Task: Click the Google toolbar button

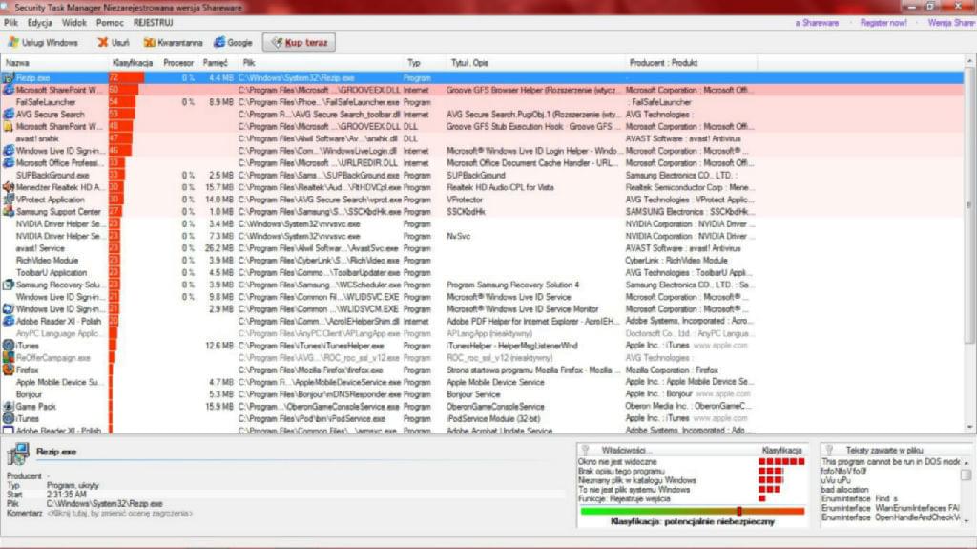Action: pos(233,42)
